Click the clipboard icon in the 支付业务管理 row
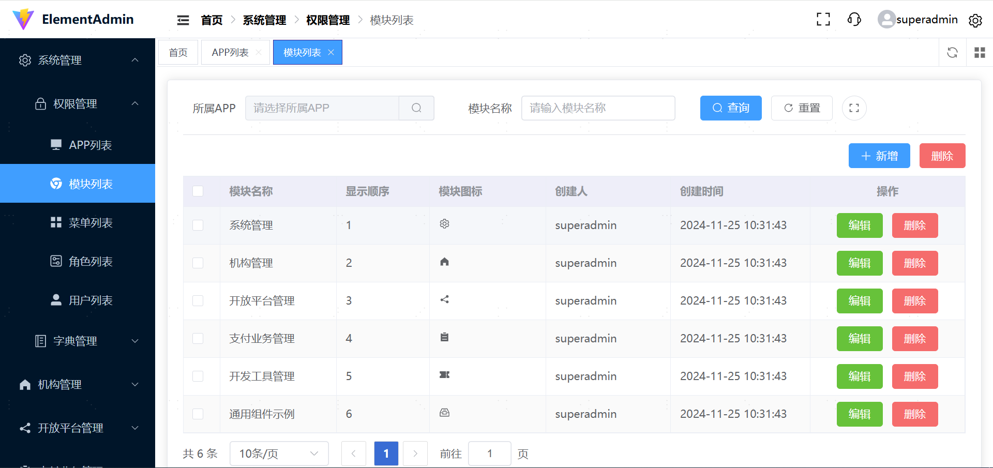993x468 pixels. (x=444, y=337)
